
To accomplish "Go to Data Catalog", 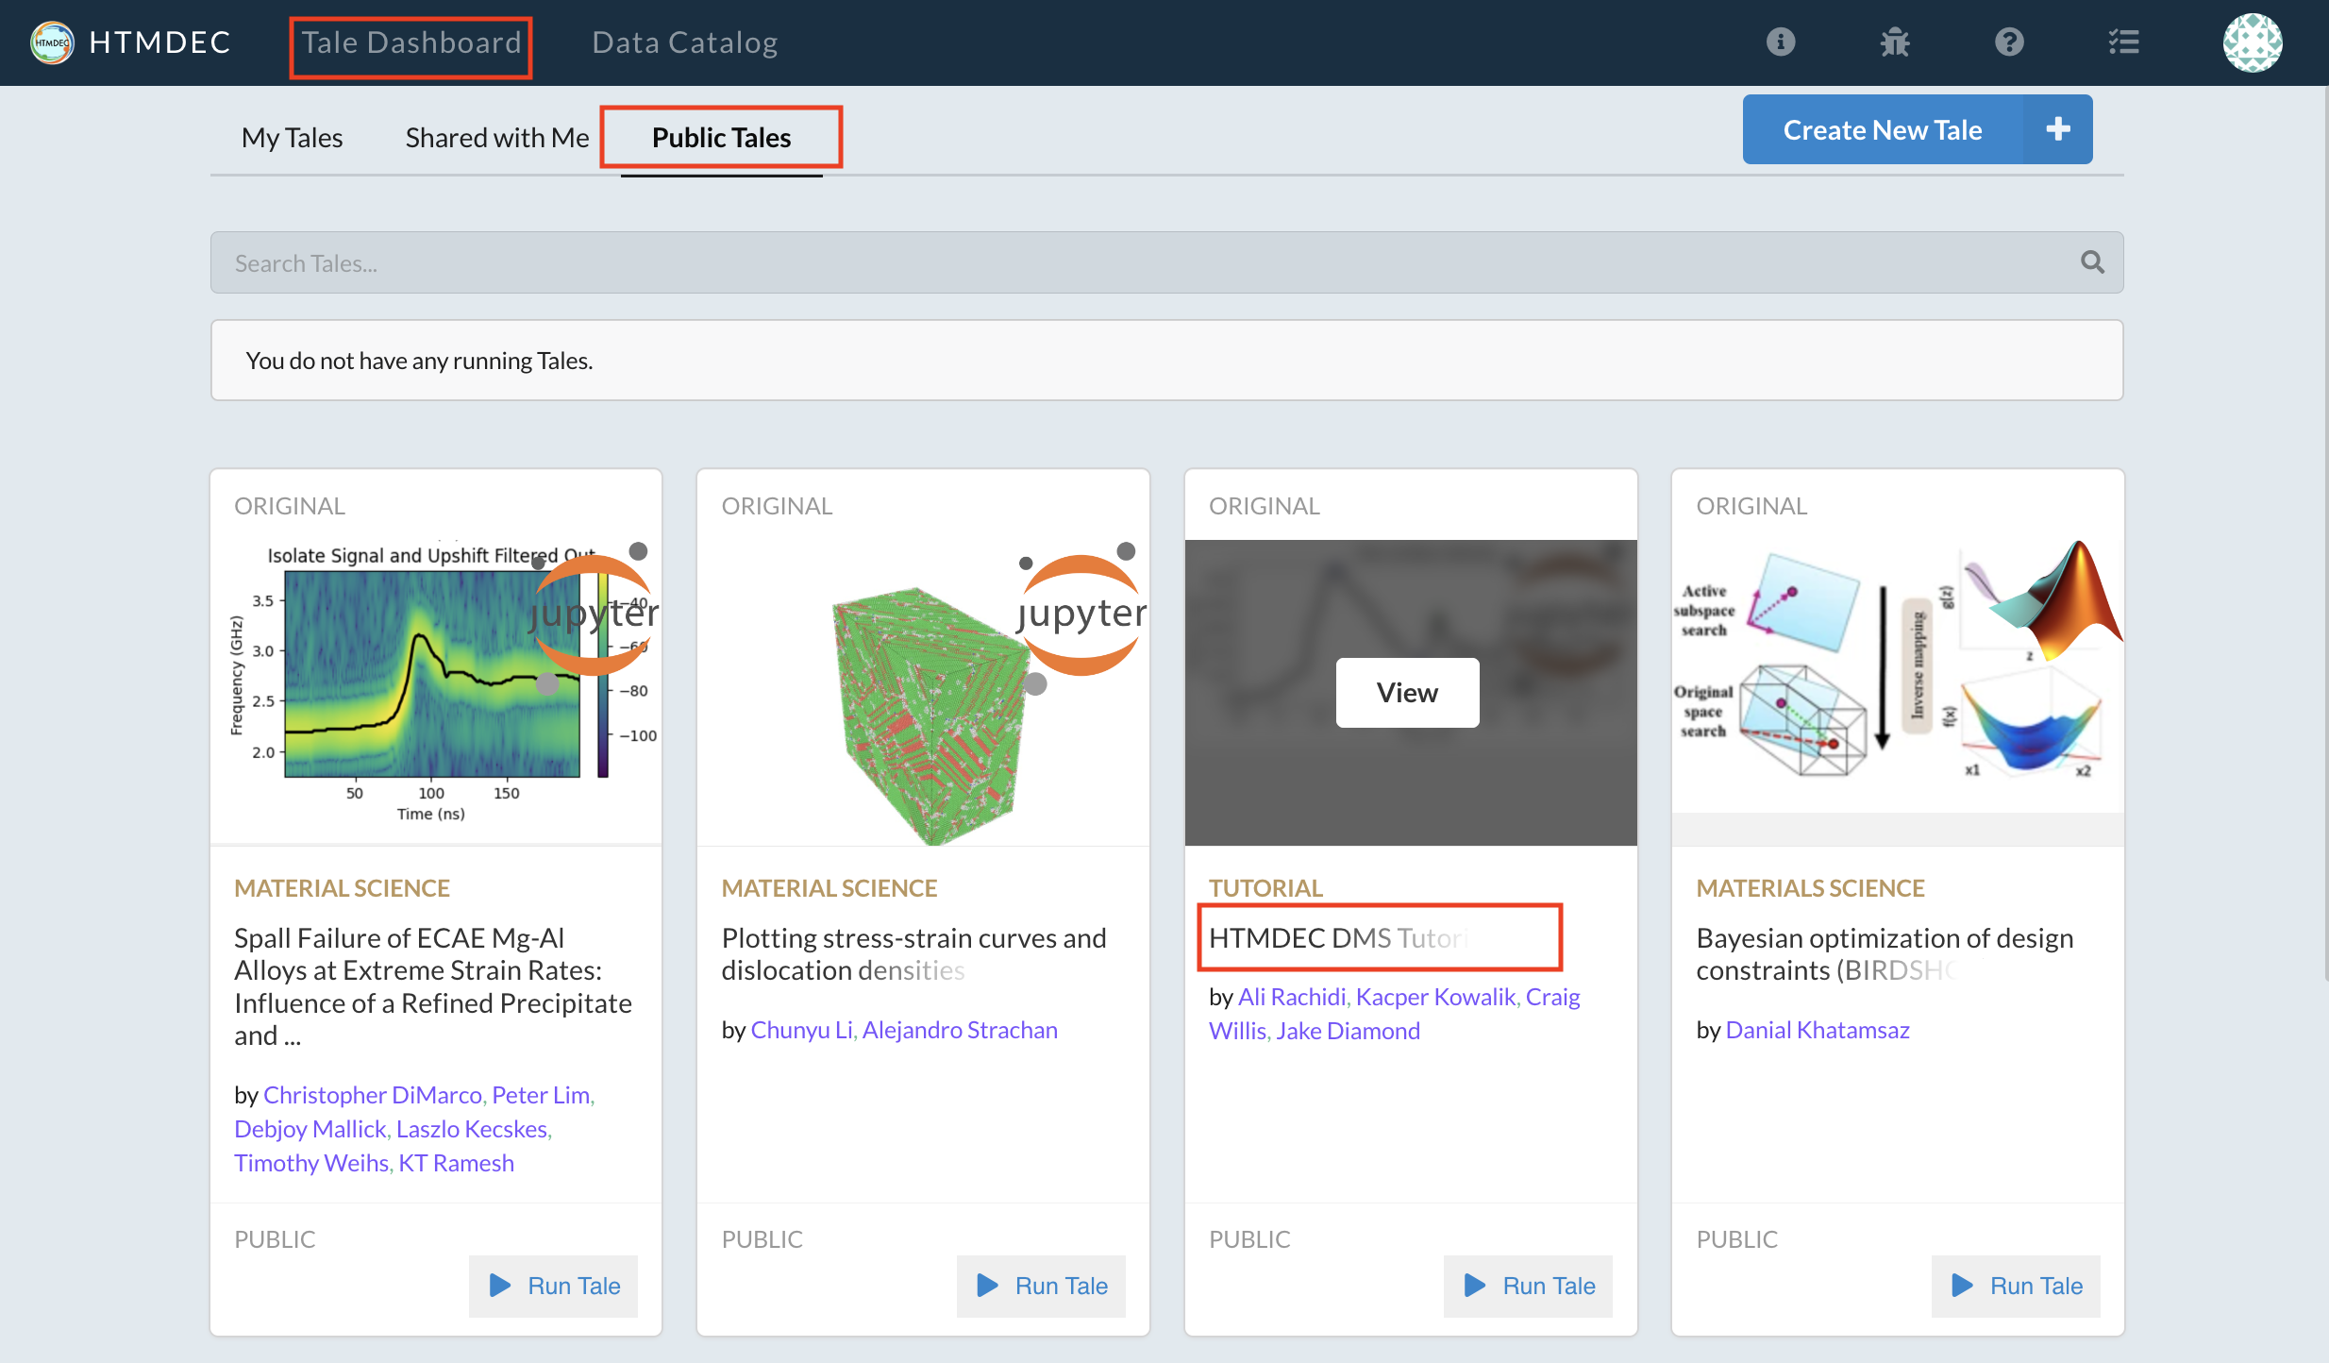I will click(x=684, y=42).
